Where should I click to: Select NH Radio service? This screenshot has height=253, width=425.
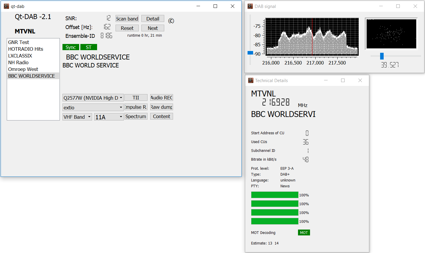[33, 62]
